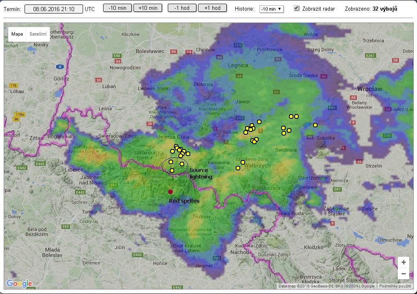Click the Sobótka town label
Image resolution: width=417 pixels, height=294 pixels.
[325, 138]
